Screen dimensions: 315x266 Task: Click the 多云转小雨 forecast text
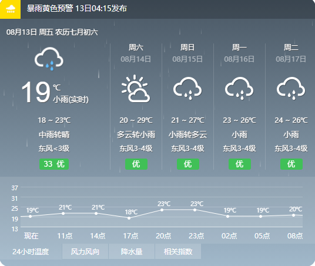[136, 134]
